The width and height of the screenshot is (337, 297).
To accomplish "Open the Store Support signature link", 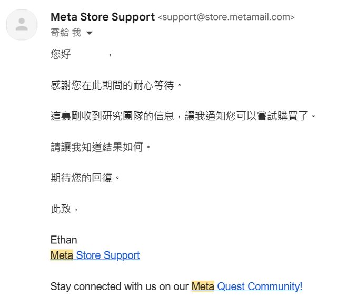I will (x=108, y=255).
